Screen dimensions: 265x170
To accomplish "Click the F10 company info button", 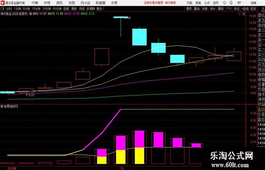I will (229, 9).
